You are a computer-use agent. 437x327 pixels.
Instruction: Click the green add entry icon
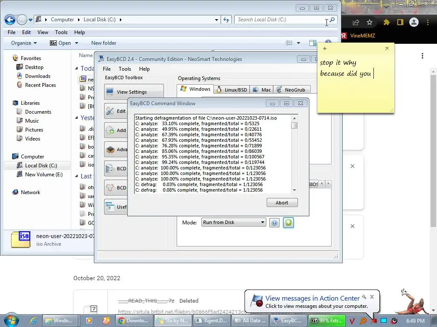tap(288, 223)
